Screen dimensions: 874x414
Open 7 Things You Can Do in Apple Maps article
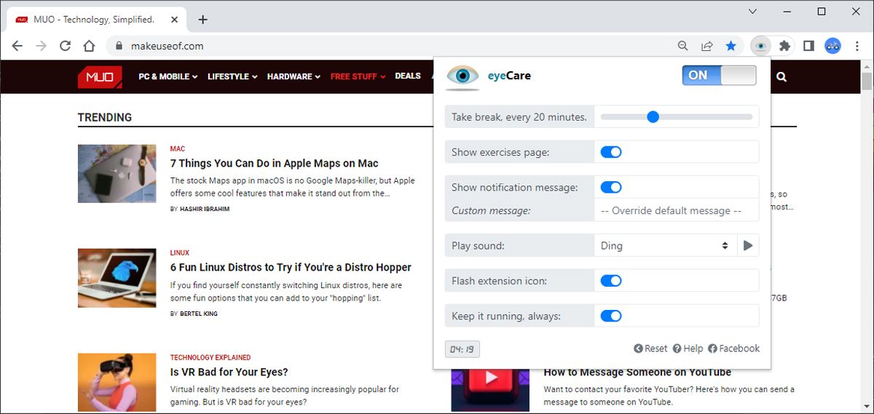pos(274,164)
